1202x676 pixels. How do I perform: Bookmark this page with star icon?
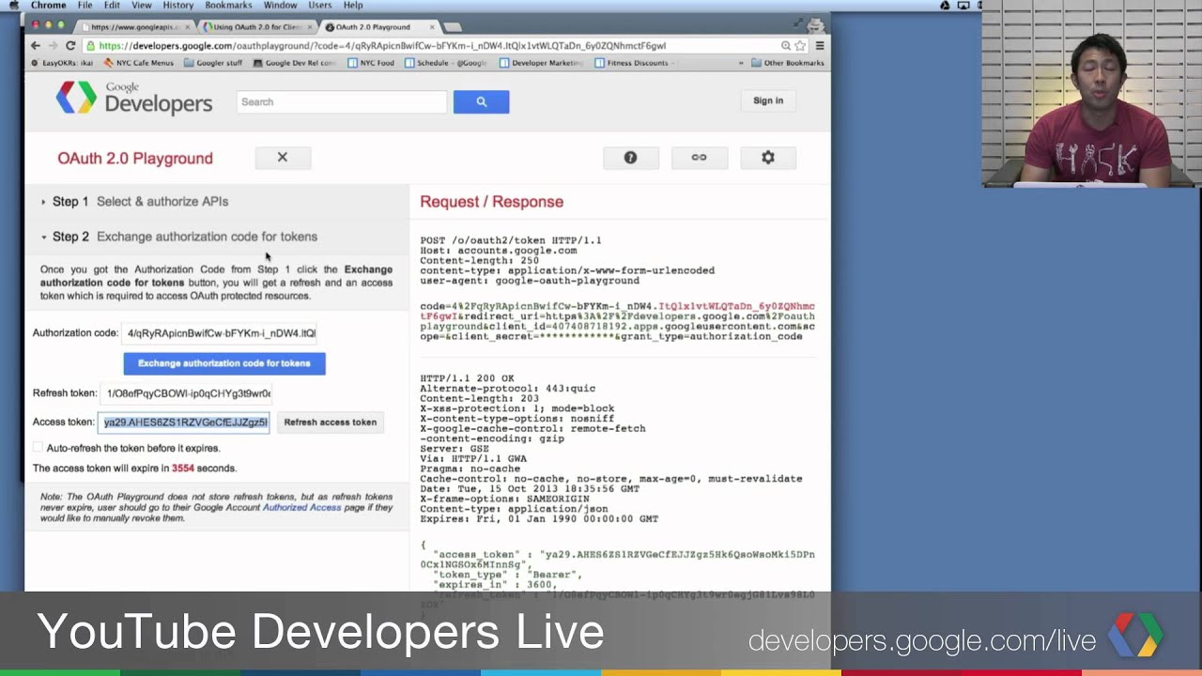(x=800, y=45)
